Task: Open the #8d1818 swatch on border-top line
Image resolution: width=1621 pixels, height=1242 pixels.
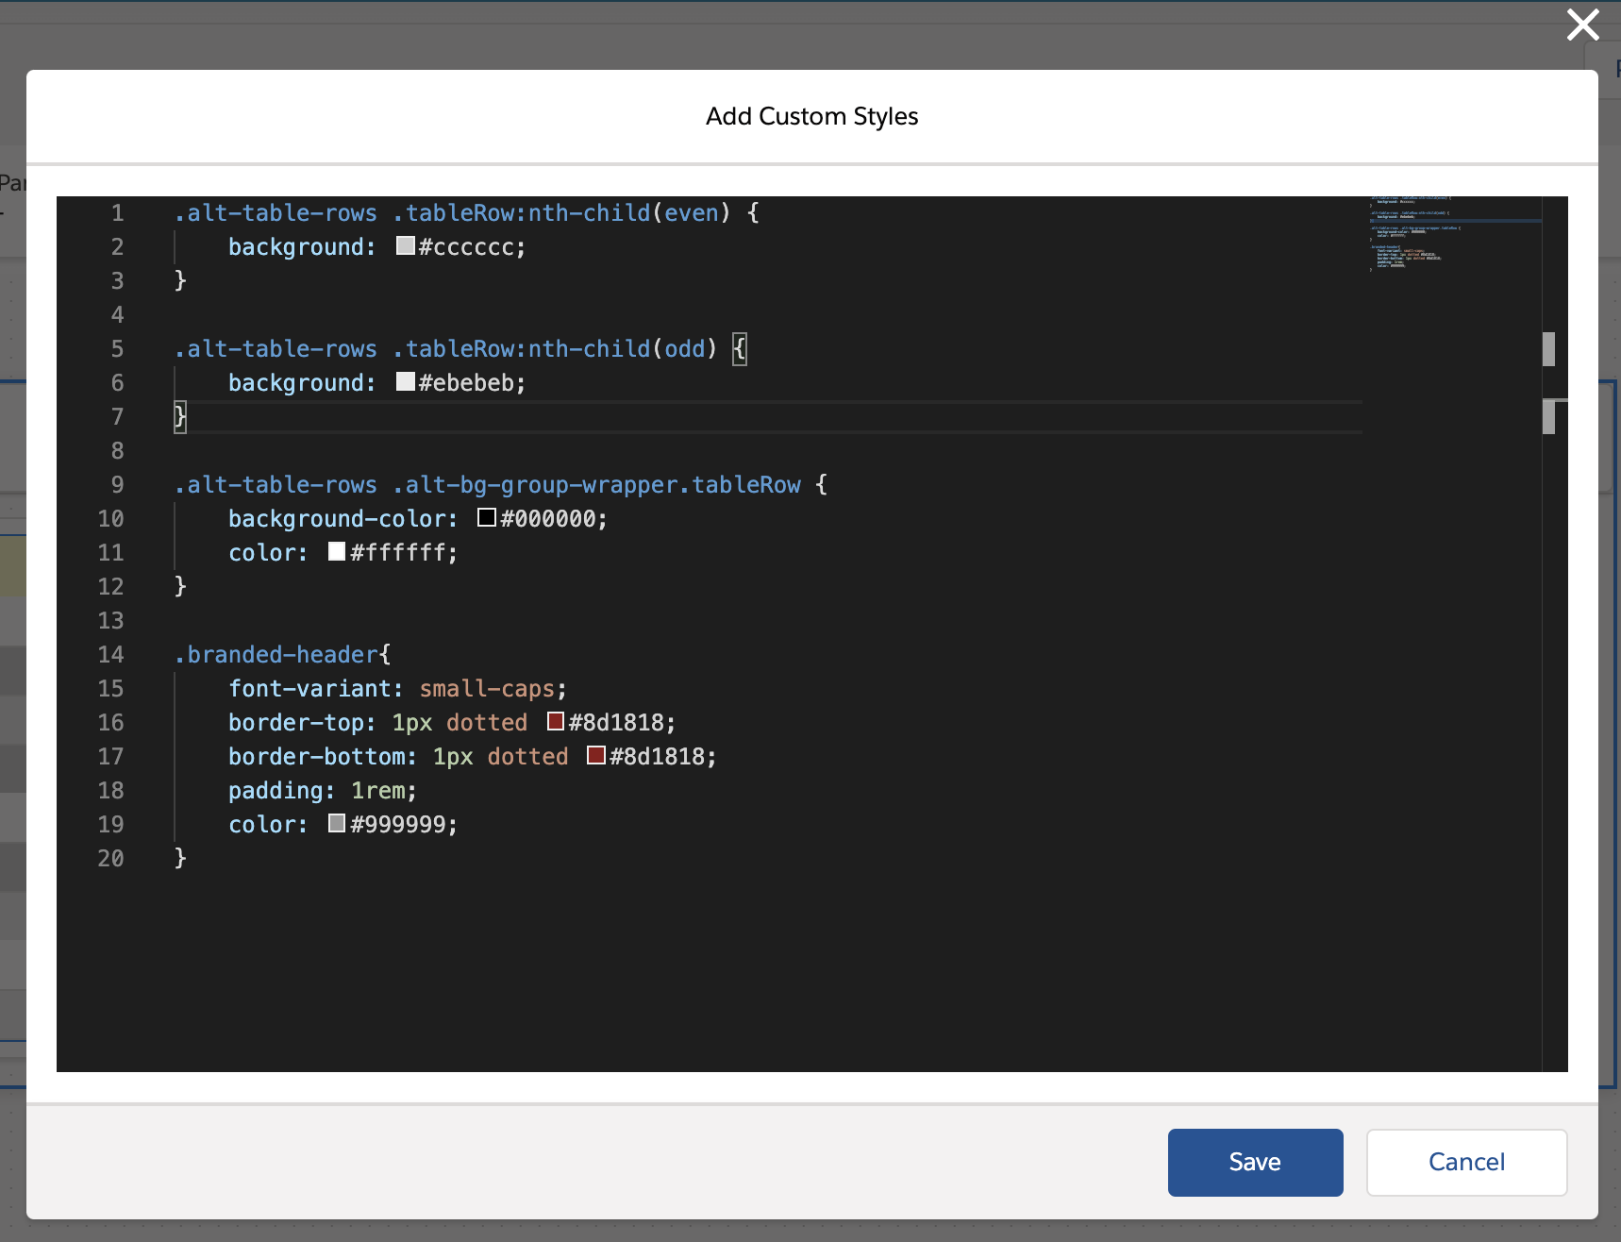Action: click(x=556, y=721)
